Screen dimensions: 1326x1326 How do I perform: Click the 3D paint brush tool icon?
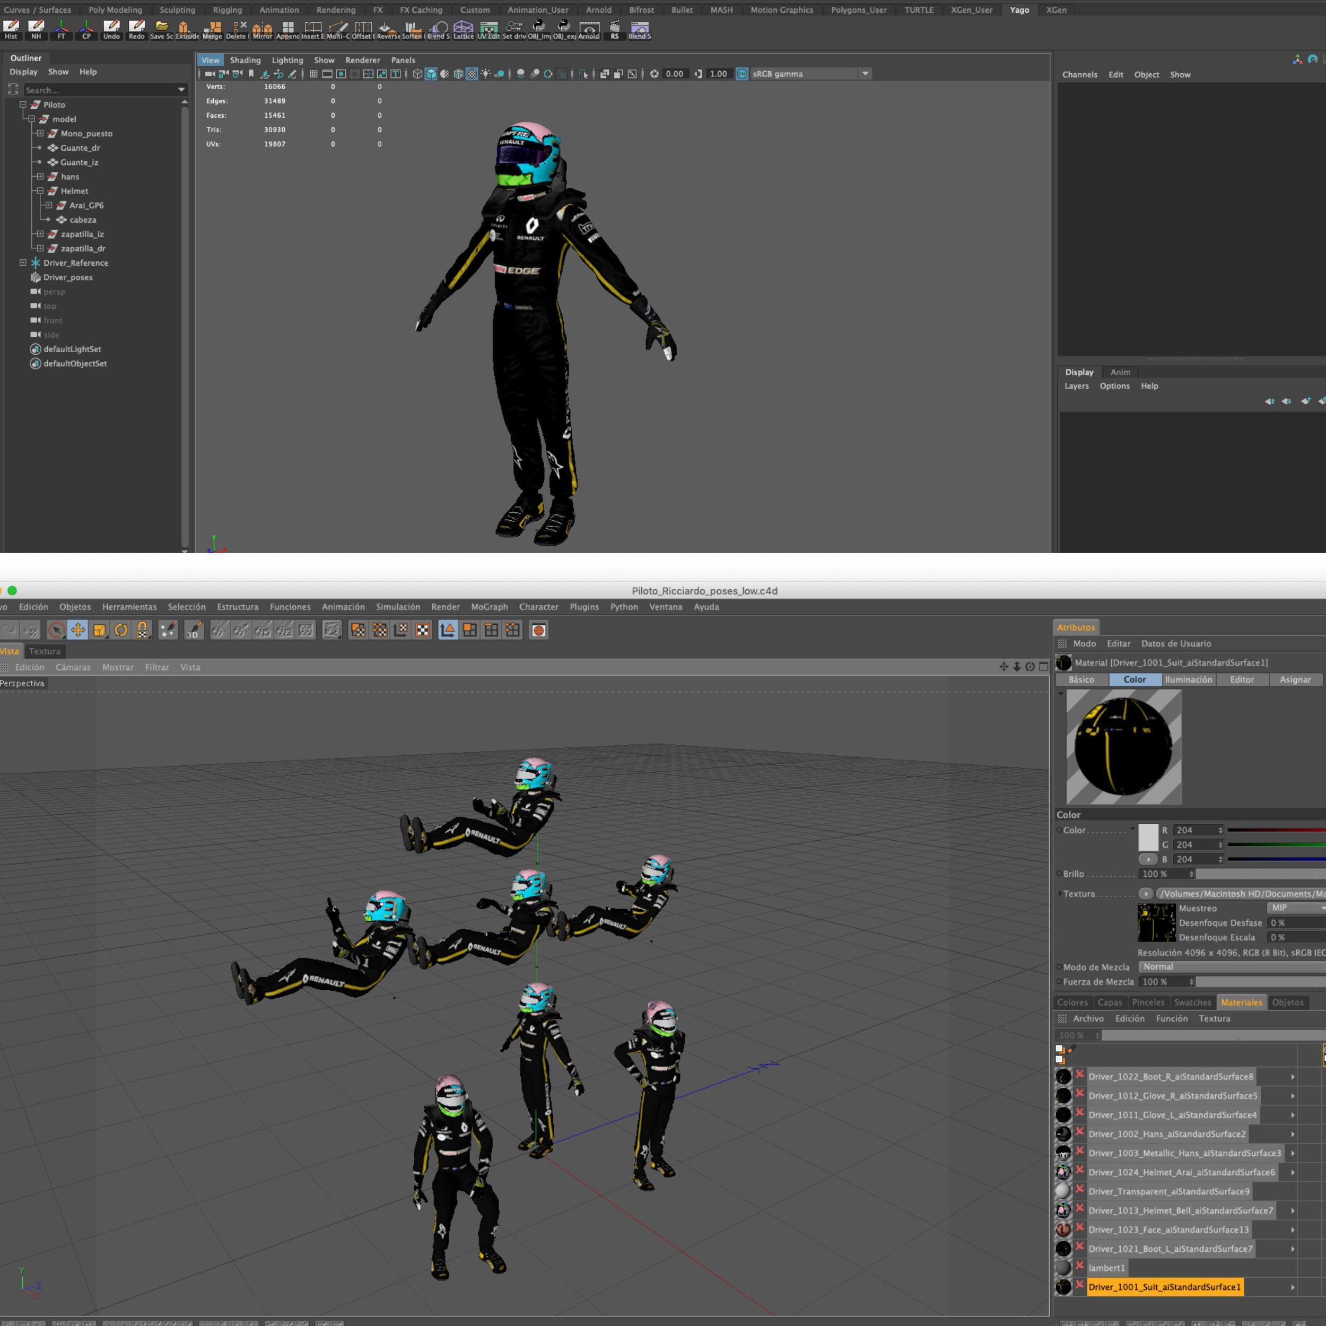point(194,630)
